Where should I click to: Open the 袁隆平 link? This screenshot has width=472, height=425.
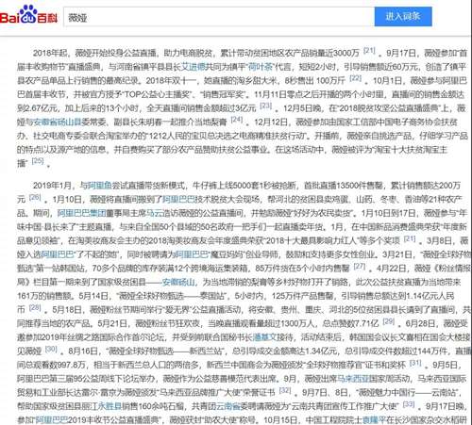[x=374, y=420]
